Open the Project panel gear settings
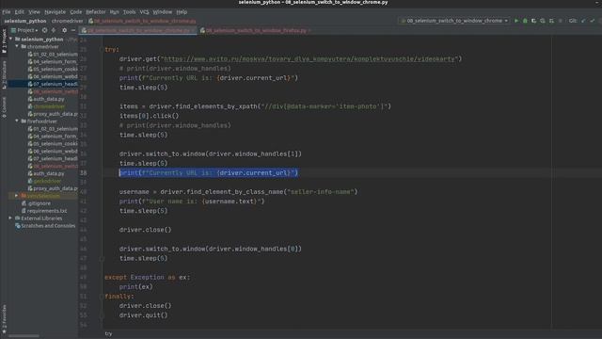This screenshot has width=602, height=339. (64, 30)
